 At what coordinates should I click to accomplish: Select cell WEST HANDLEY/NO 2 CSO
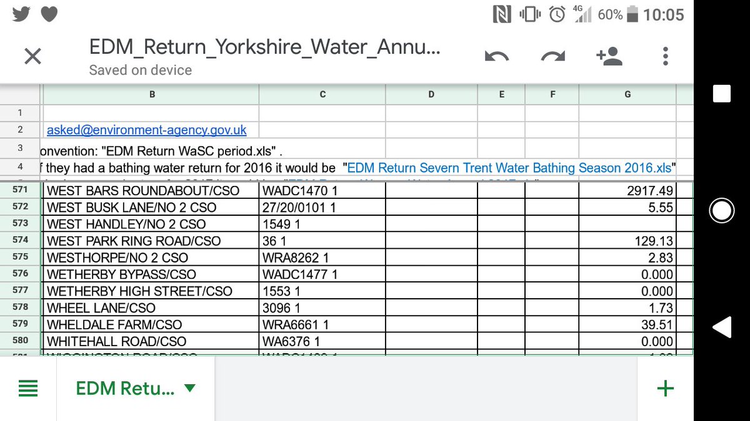pyautogui.click(x=151, y=224)
